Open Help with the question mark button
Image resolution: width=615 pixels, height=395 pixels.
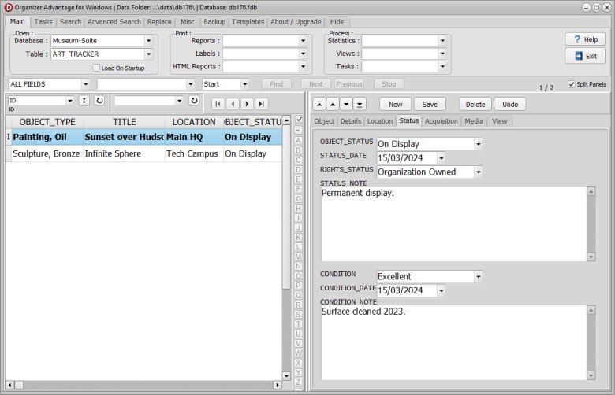[584, 39]
